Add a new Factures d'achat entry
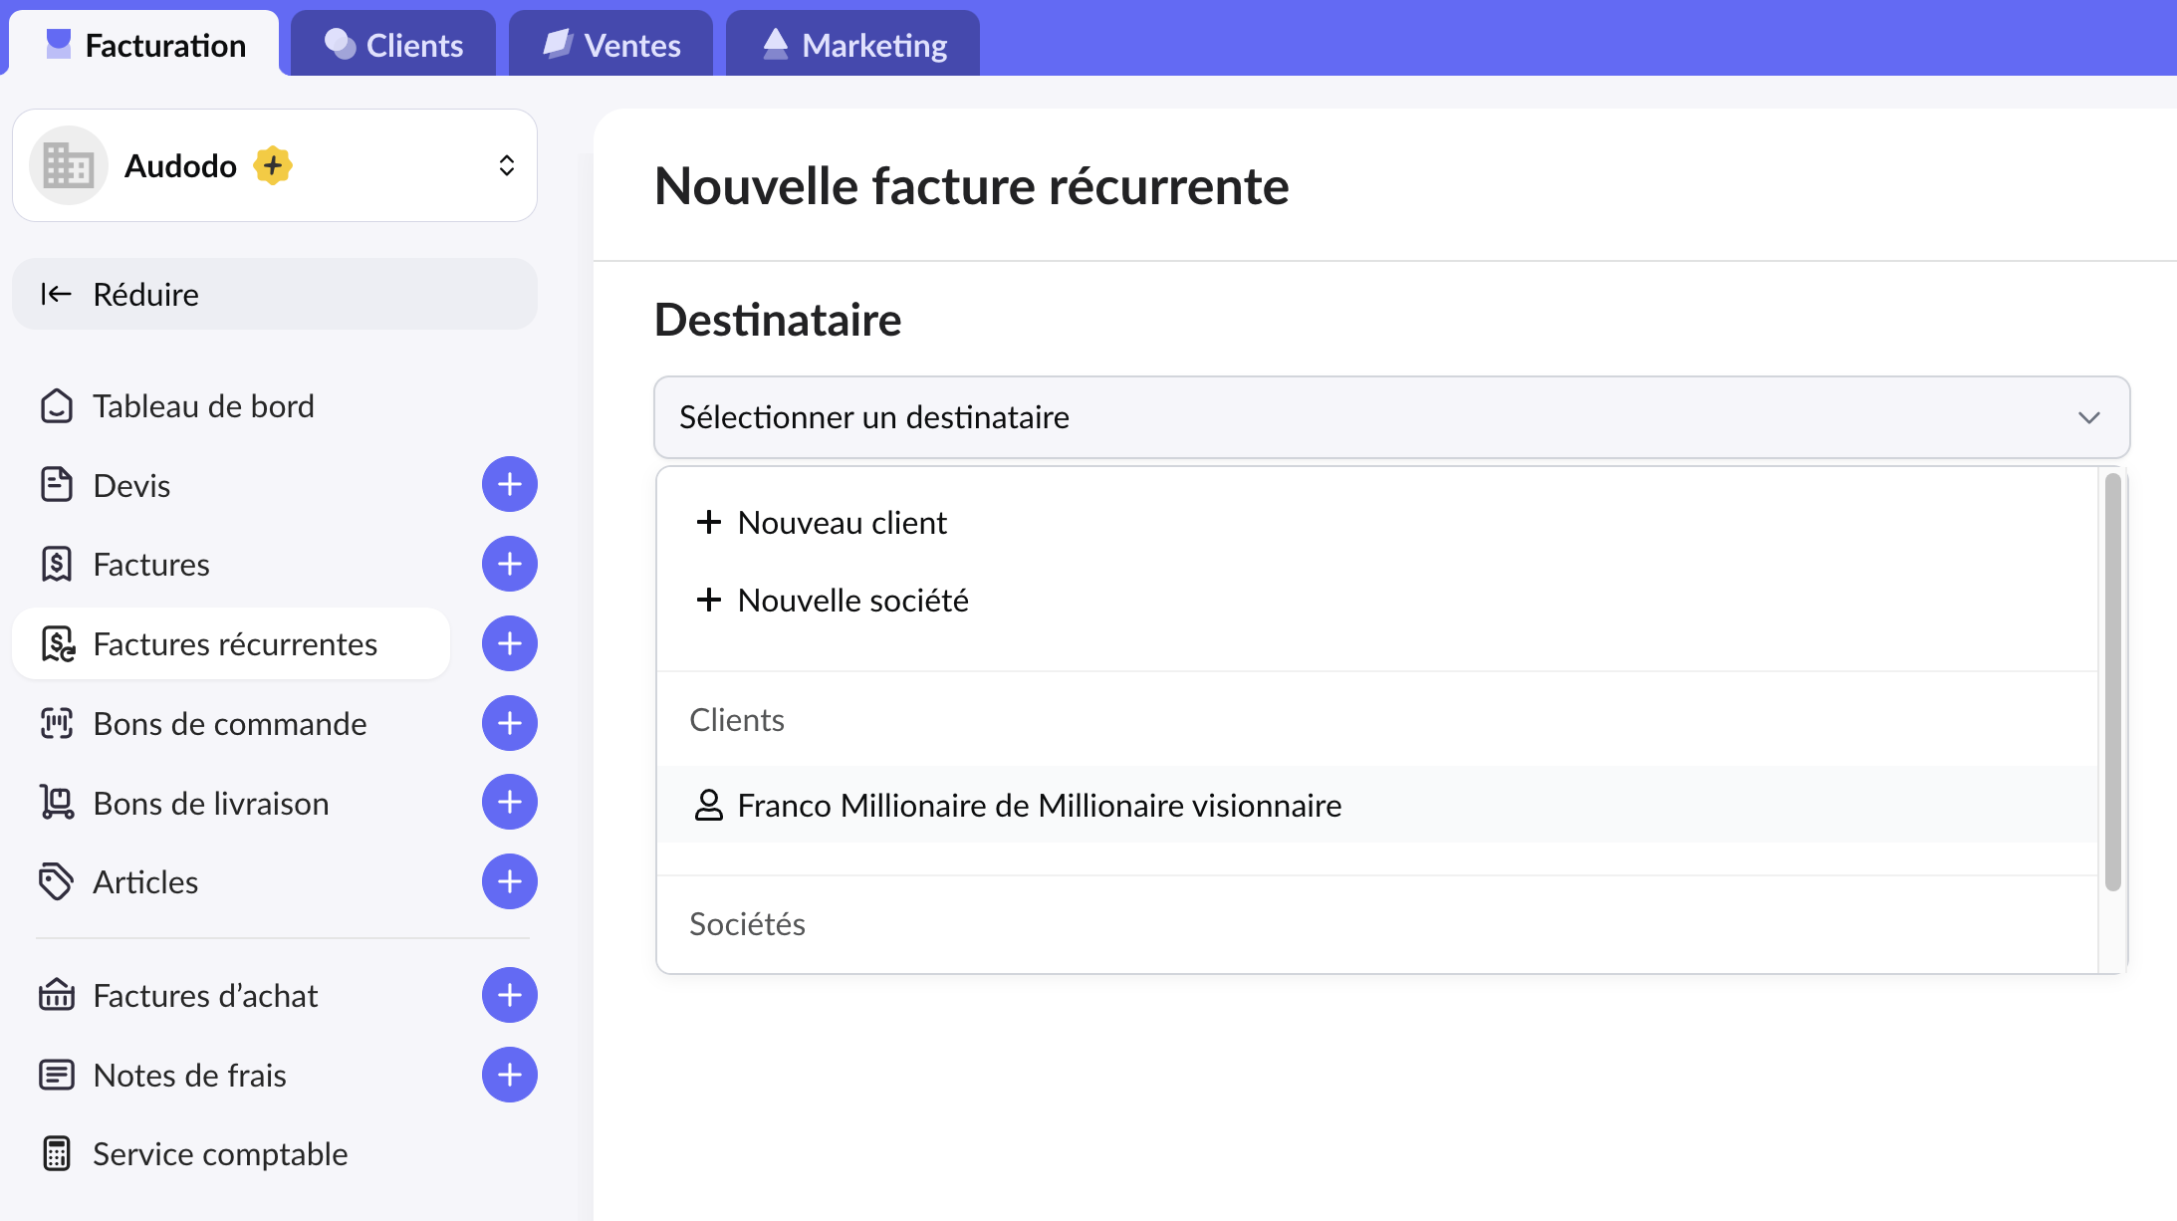 click(x=509, y=995)
